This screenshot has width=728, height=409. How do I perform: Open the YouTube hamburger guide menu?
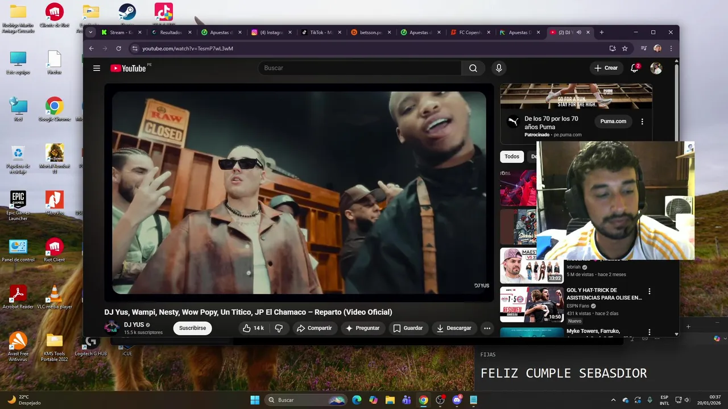tap(97, 68)
